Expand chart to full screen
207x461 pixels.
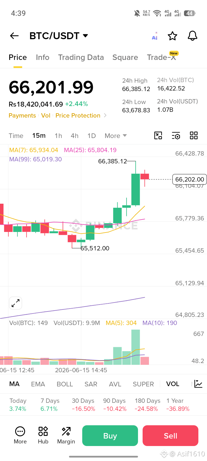pyautogui.click(x=16, y=303)
